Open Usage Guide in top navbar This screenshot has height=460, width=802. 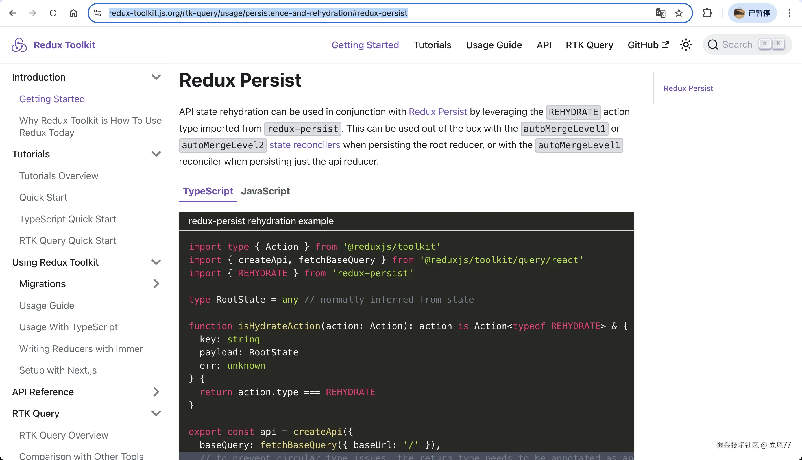pos(494,45)
